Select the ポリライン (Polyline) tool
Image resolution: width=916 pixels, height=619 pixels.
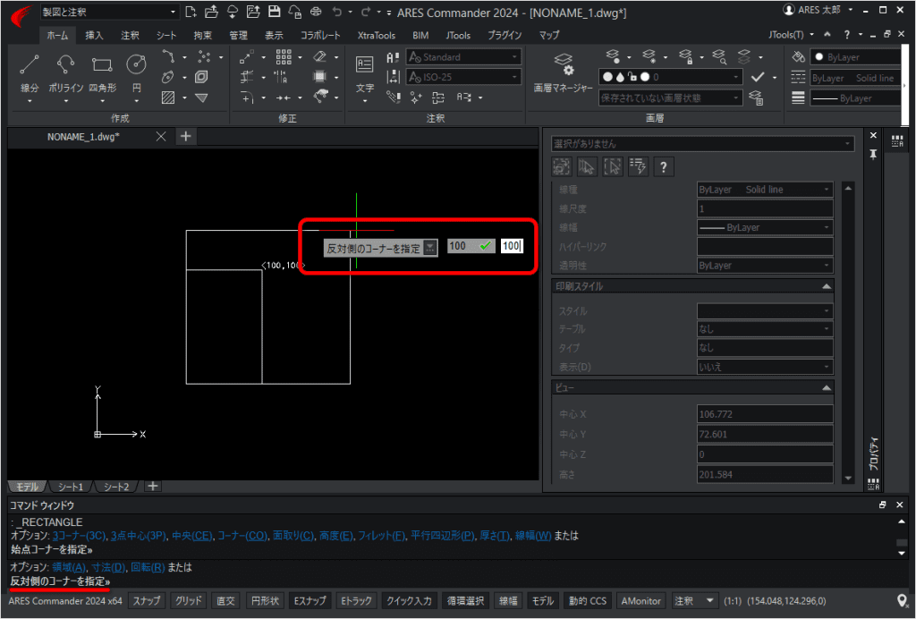click(65, 73)
